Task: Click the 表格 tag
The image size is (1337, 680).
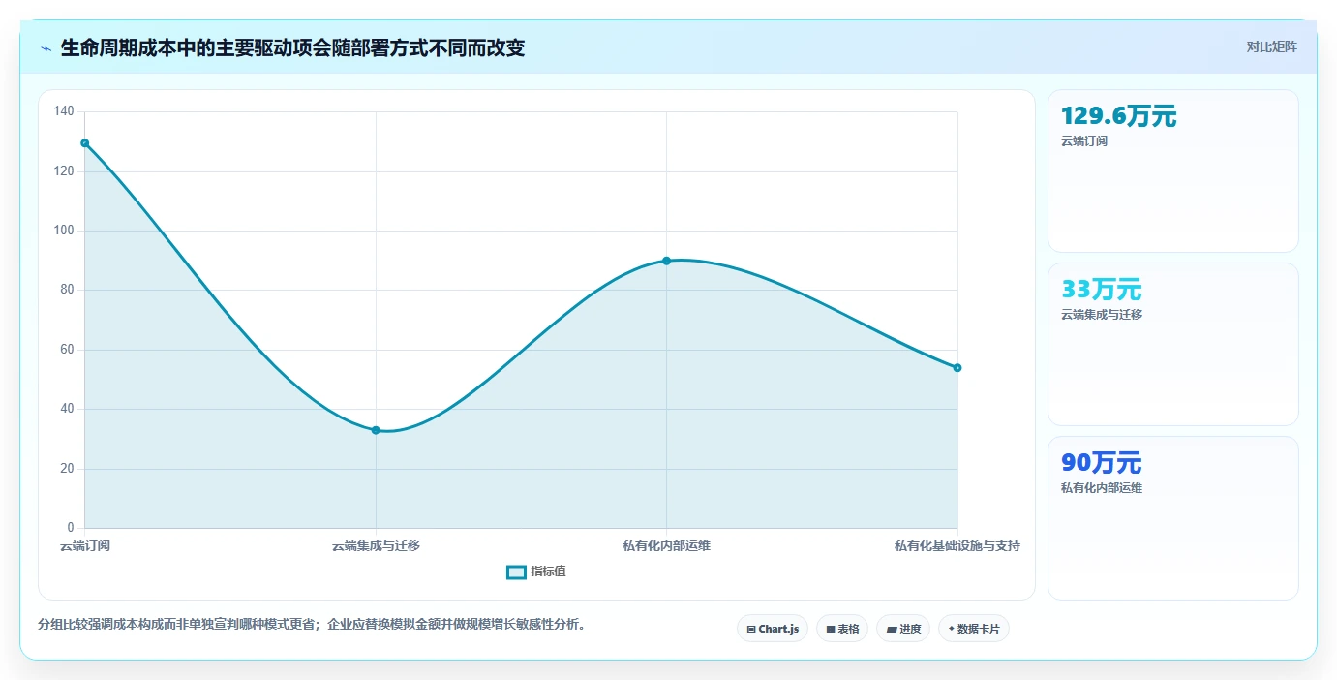Action: pos(842,629)
